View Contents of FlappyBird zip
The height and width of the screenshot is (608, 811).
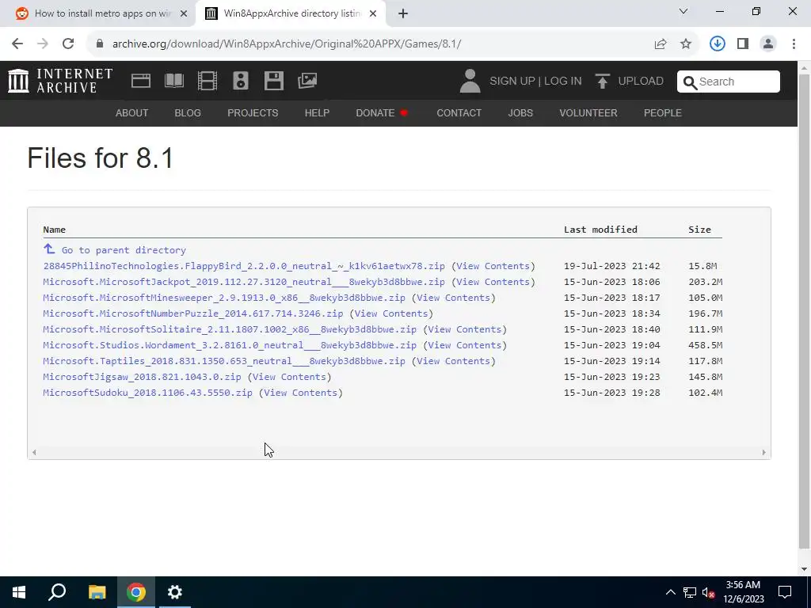click(x=493, y=266)
